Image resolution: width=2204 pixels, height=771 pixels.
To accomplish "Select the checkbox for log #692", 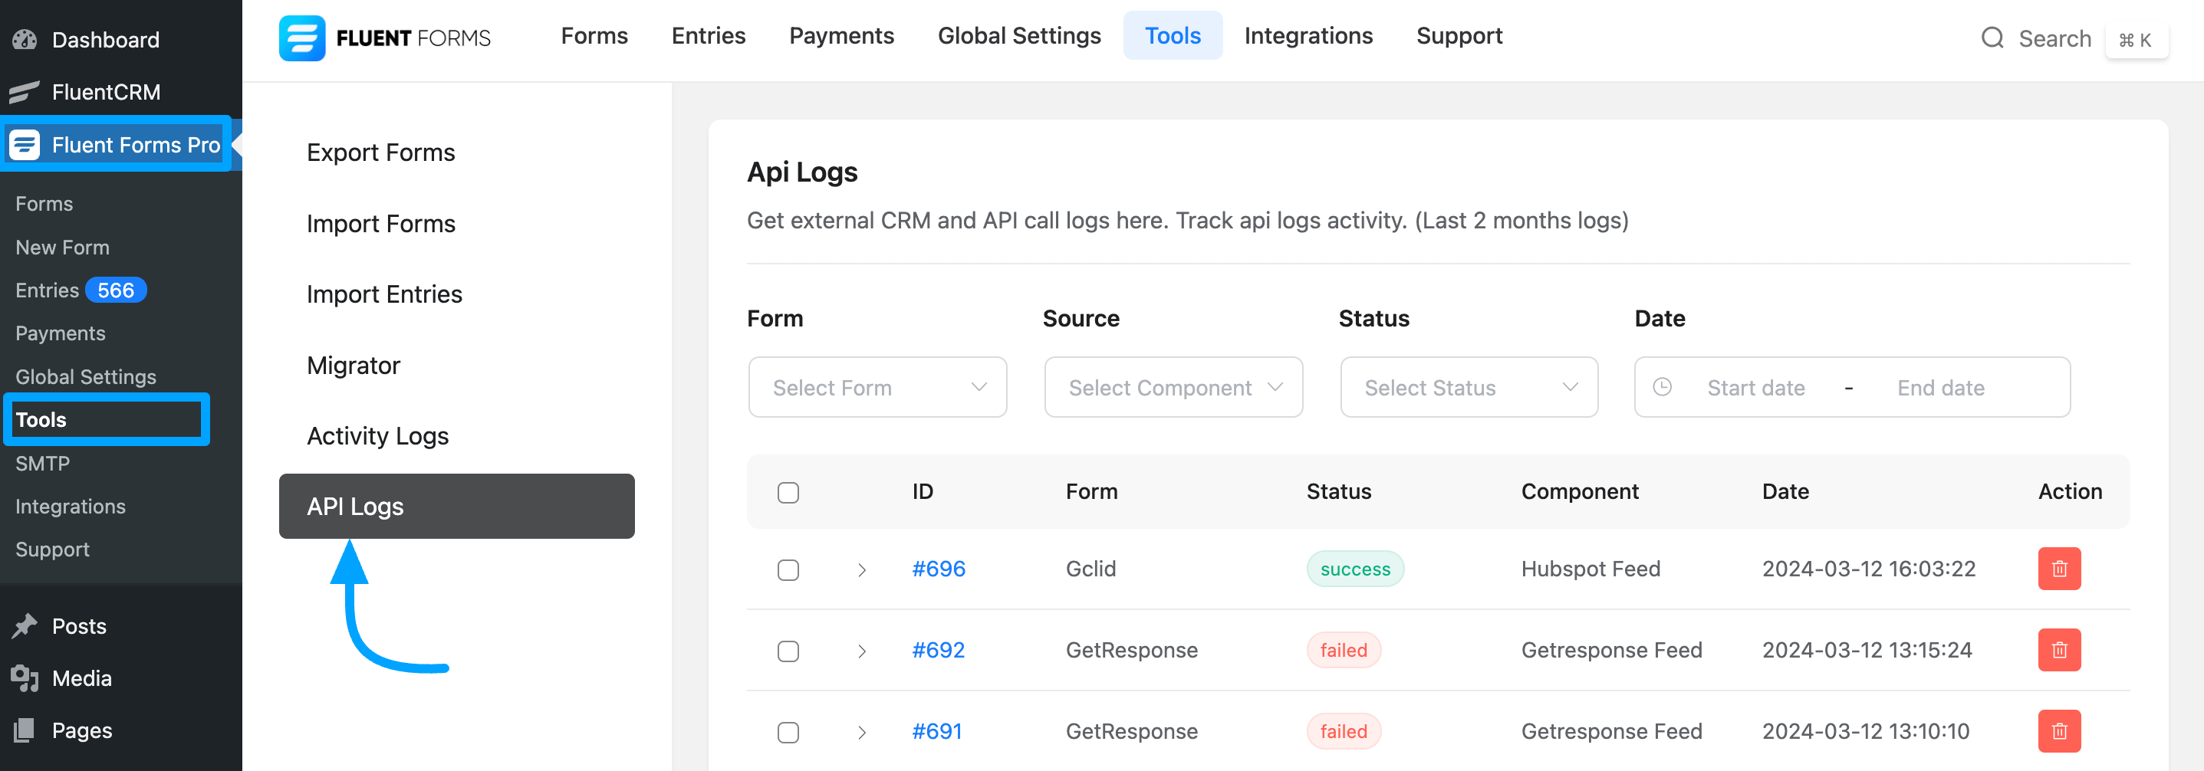I will pos(788,651).
